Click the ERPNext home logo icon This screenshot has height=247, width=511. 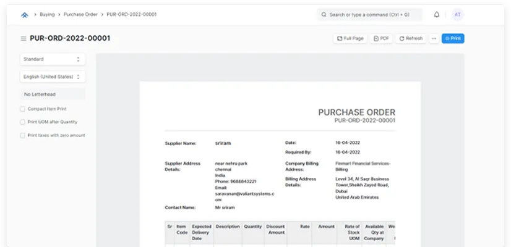tap(25, 14)
